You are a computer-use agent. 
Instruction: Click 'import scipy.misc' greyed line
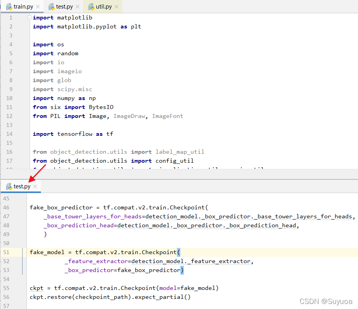pos(62,89)
